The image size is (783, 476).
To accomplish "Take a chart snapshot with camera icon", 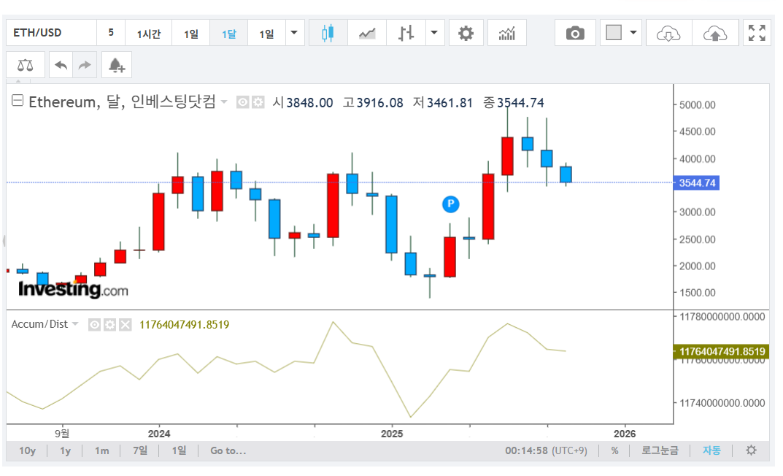I will 575,34.
